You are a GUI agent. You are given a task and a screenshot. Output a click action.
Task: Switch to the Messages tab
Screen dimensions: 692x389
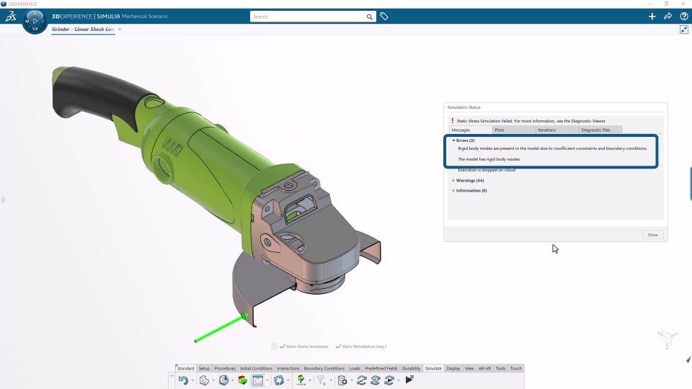tap(471, 130)
